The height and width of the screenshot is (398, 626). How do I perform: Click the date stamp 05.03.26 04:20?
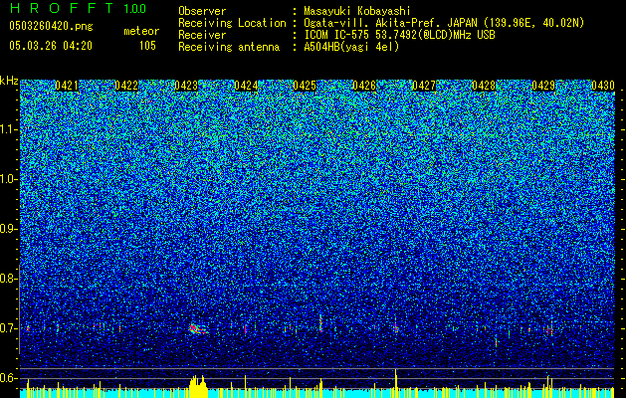pyautogui.click(x=51, y=46)
